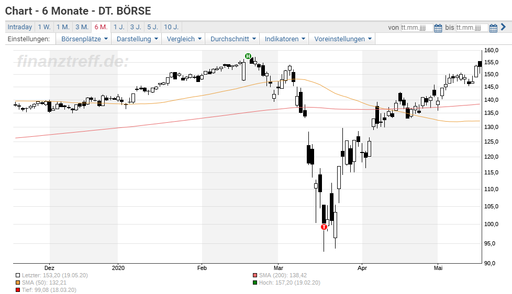512x294 pixels.
Task: Open the Börsenplätze dropdown
Action: click(84, 39)
